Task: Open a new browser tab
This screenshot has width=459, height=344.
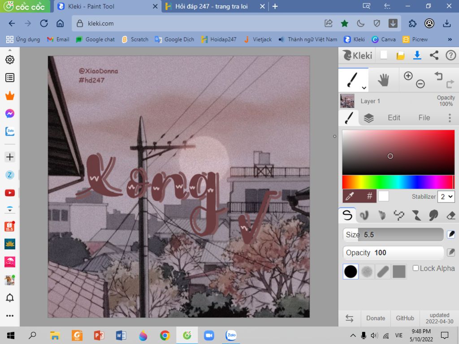Action: coord(275,6)
